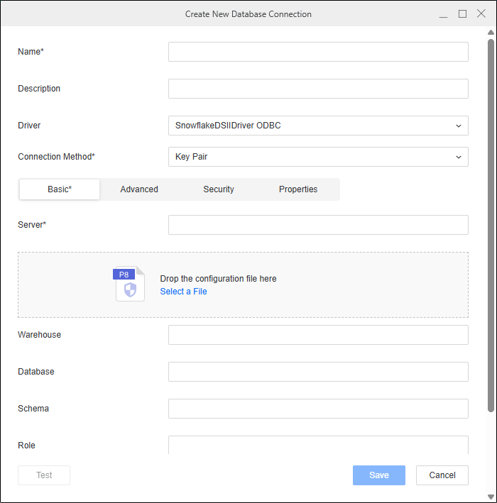Click the Select a File link
This screenshot has width=497, height=503.
click(x=184, y=292)
